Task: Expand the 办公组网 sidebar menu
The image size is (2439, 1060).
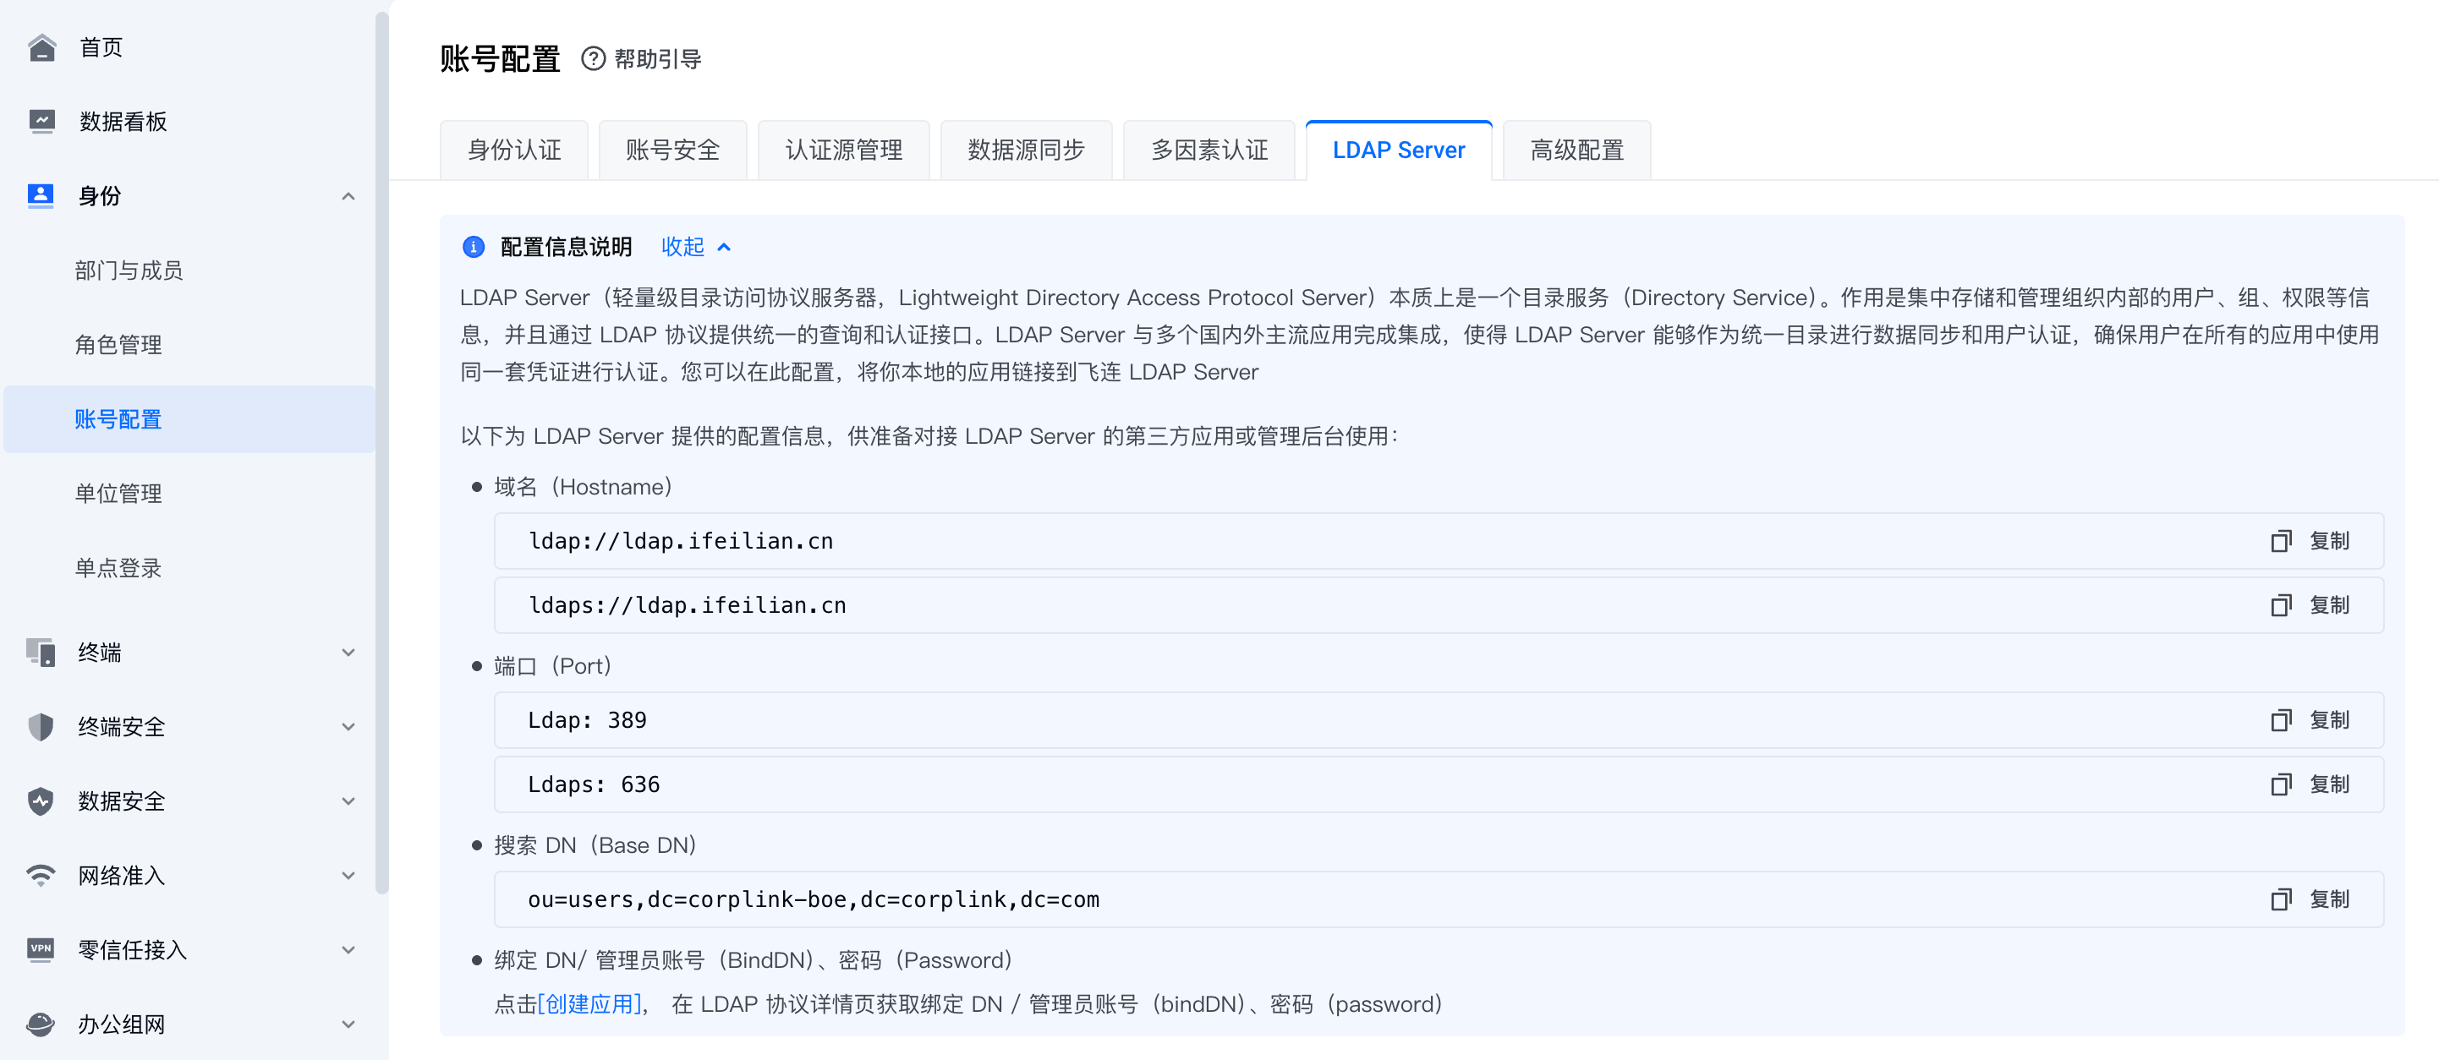Action: [x=348, y=1024]
